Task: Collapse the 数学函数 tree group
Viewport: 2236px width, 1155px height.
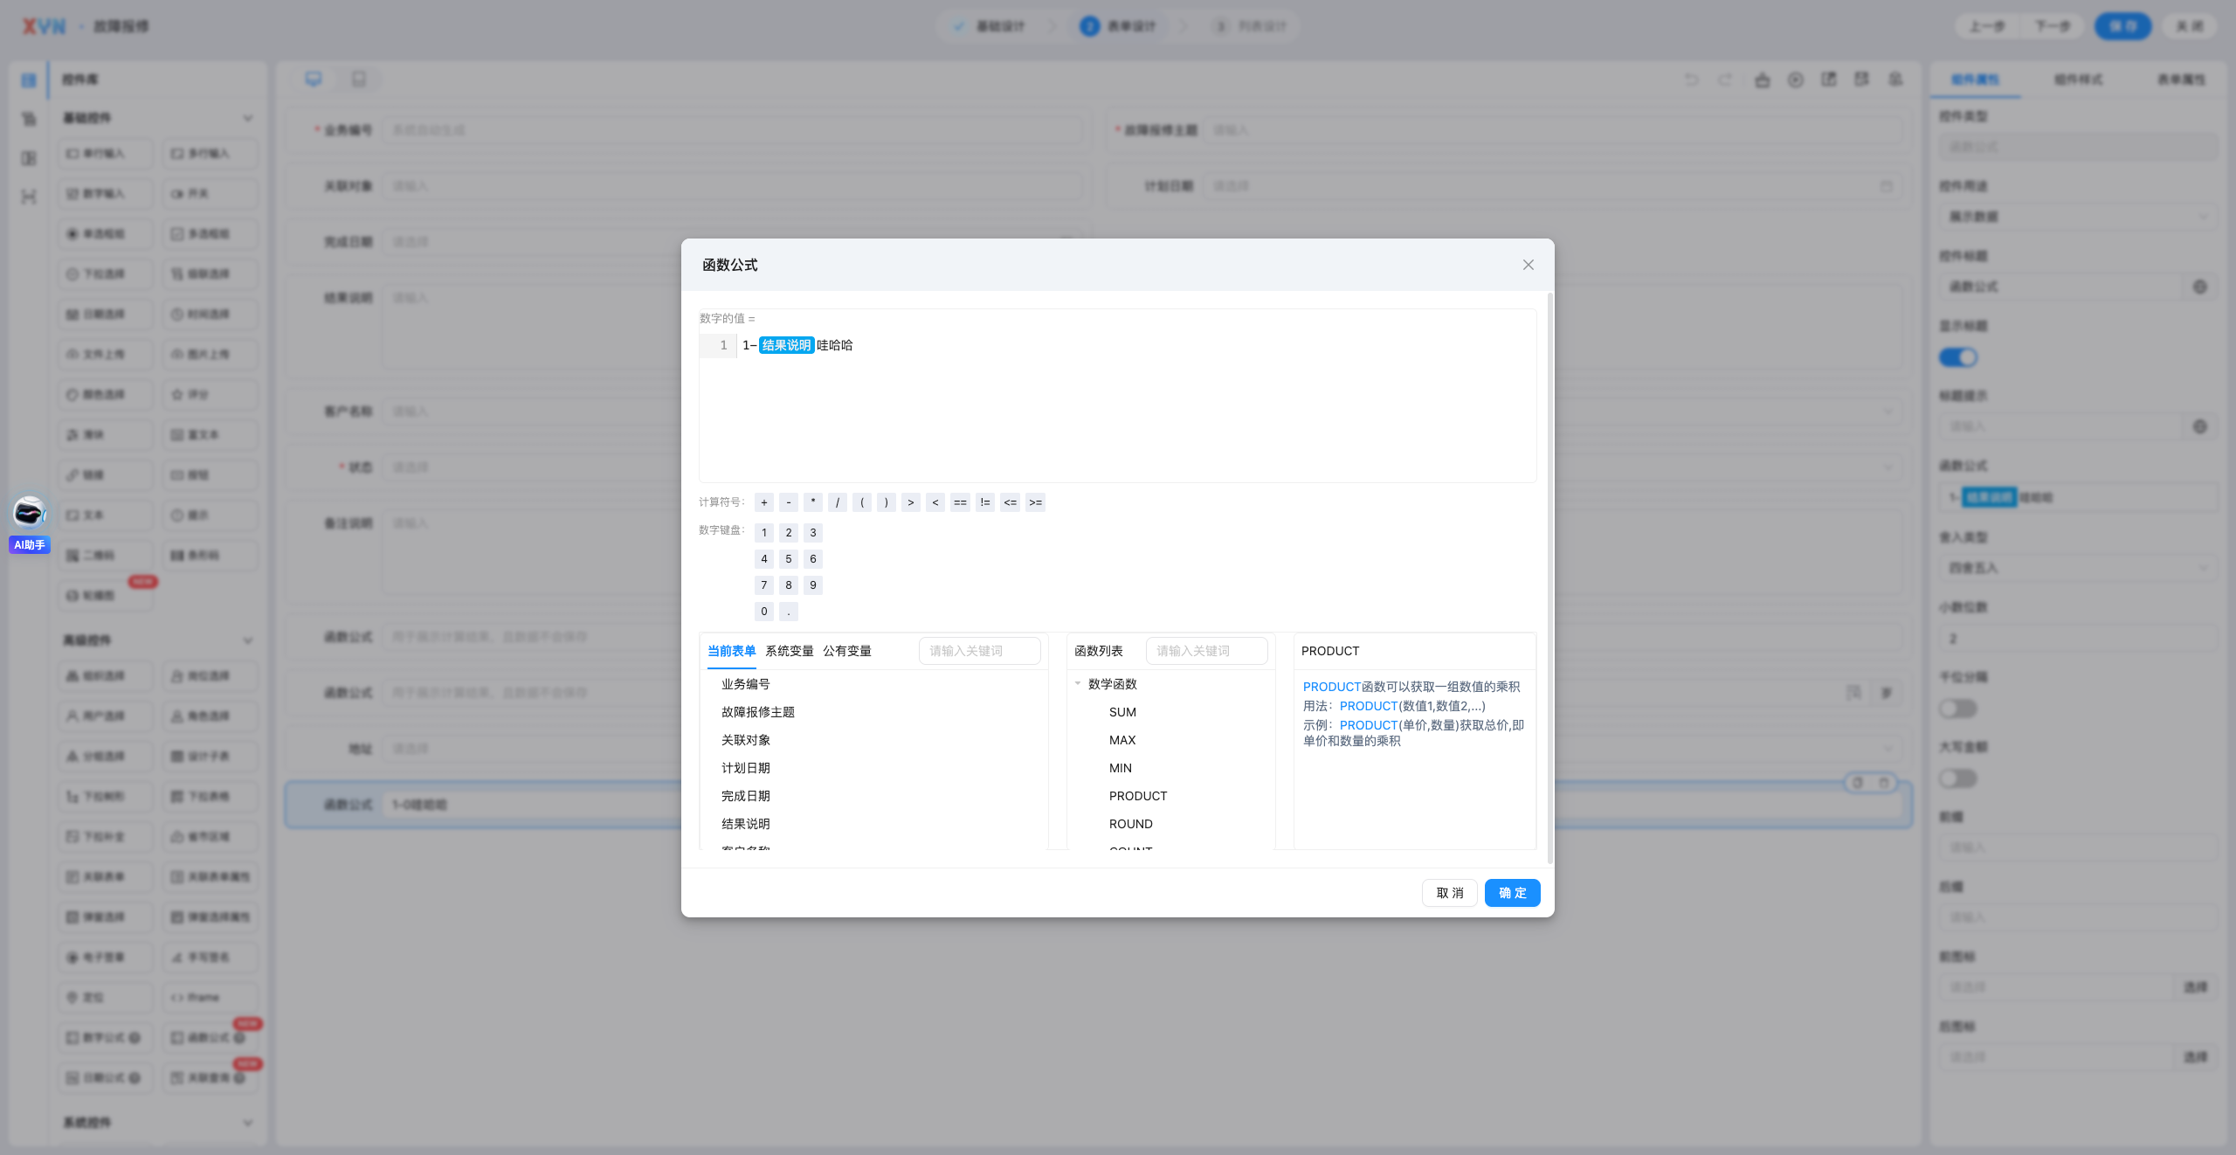Action: coord(1078,684)
